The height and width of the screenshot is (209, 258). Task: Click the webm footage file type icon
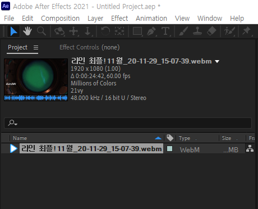click(x=13, y=149)
